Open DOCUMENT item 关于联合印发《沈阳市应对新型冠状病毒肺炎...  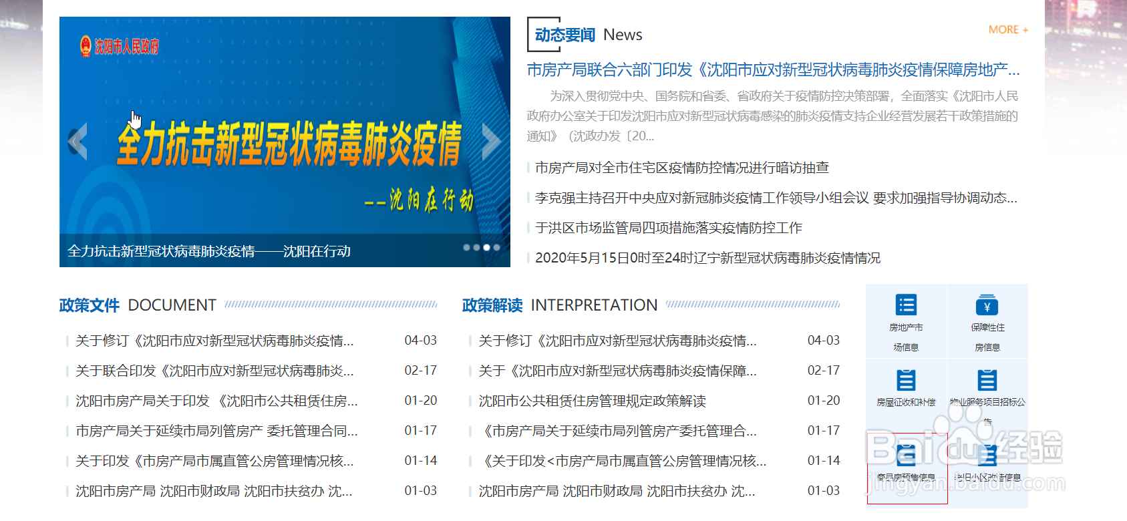[214, 371]
